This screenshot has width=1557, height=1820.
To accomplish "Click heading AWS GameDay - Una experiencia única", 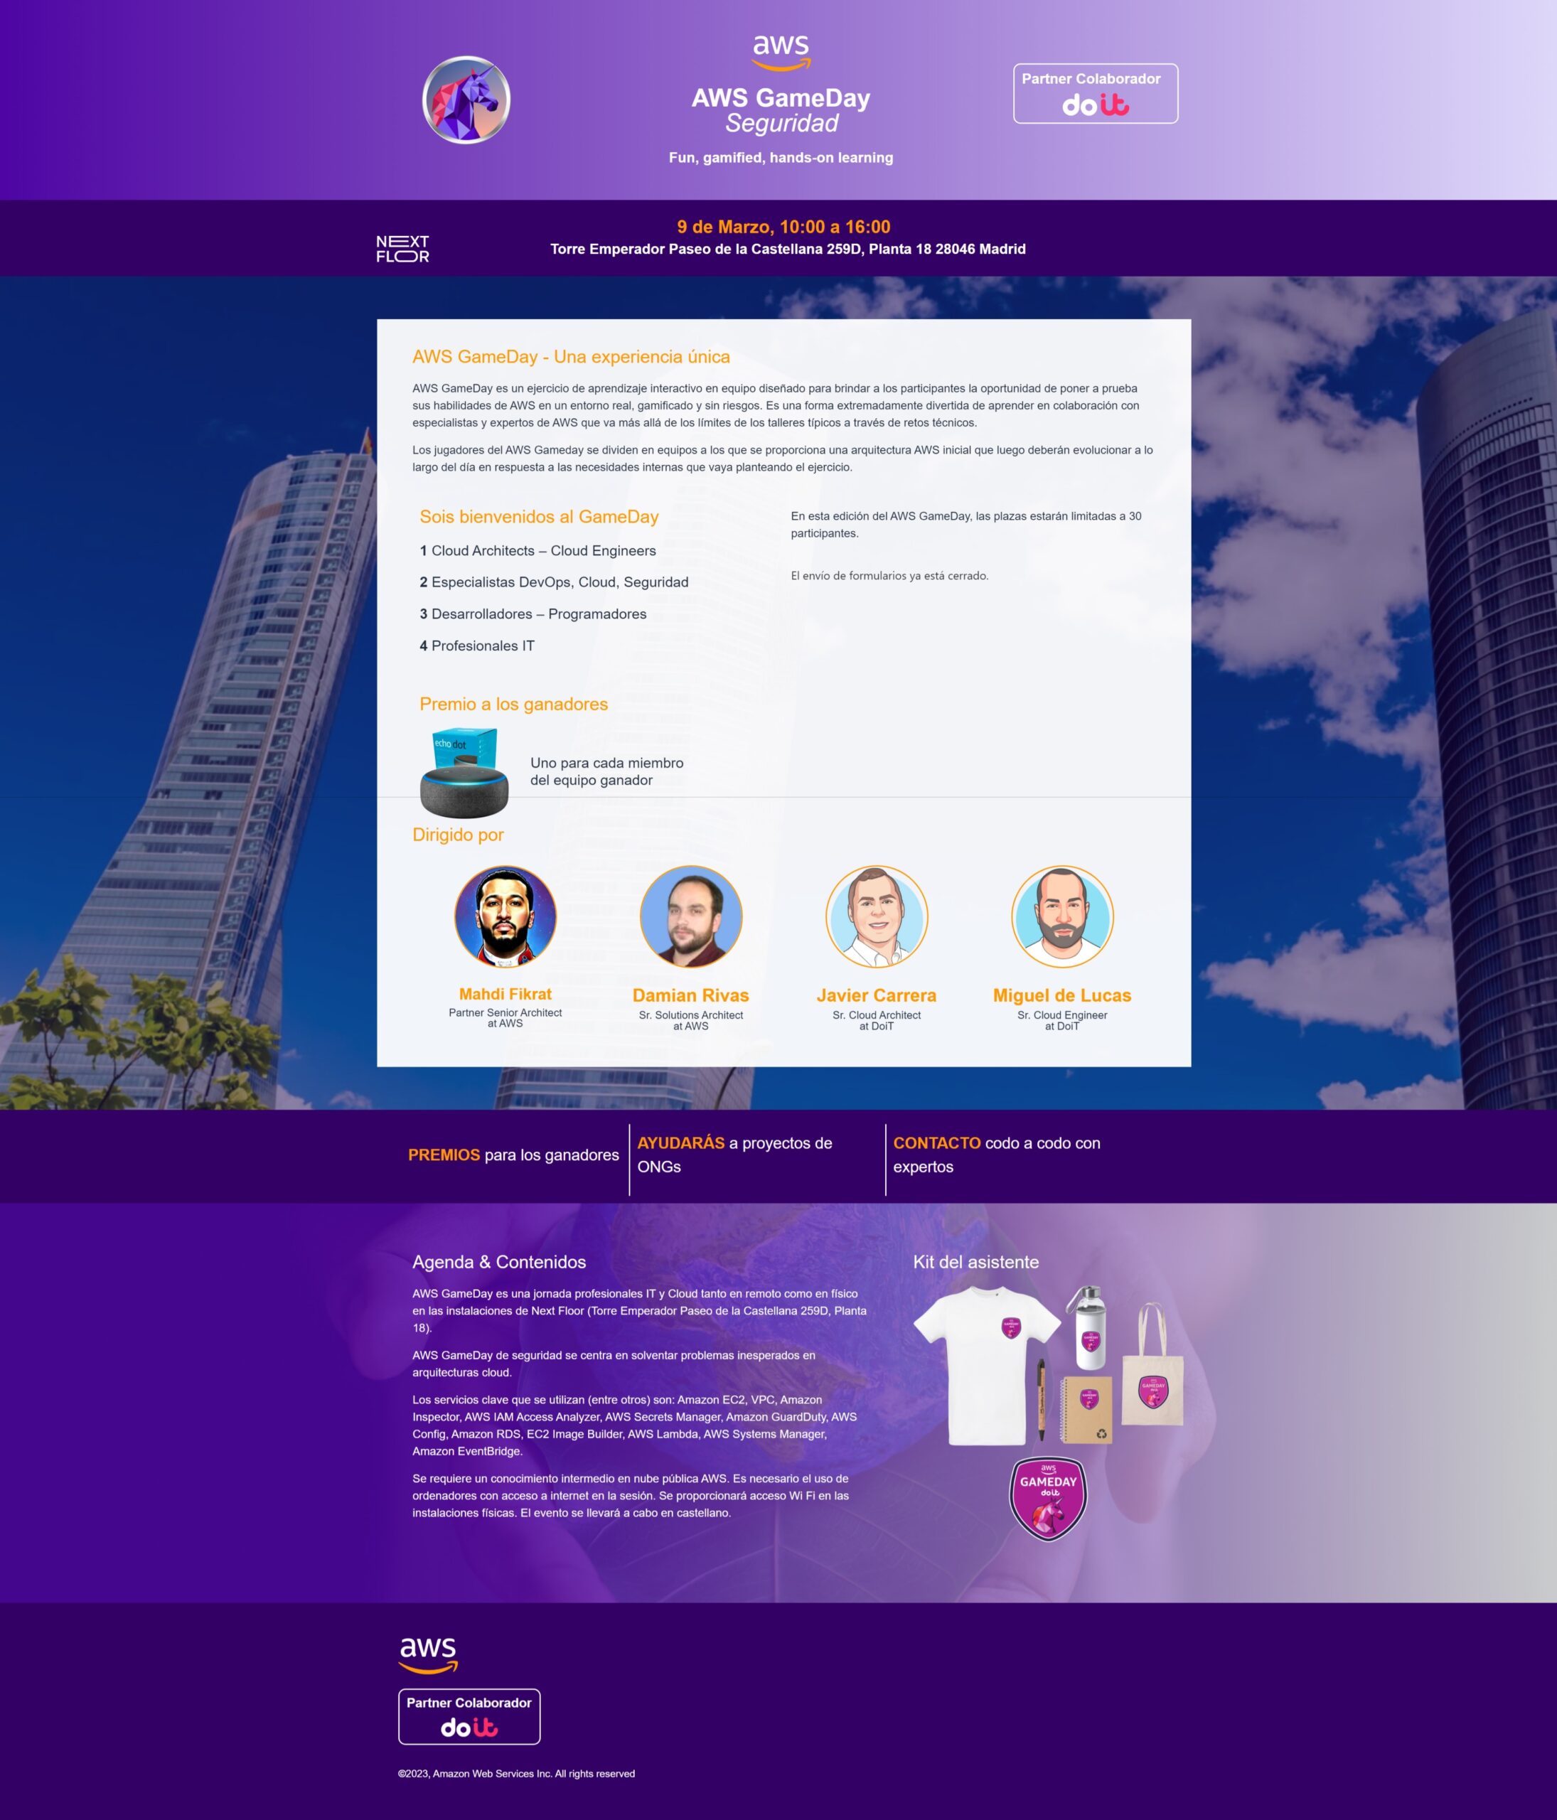I will pos(571,357).
